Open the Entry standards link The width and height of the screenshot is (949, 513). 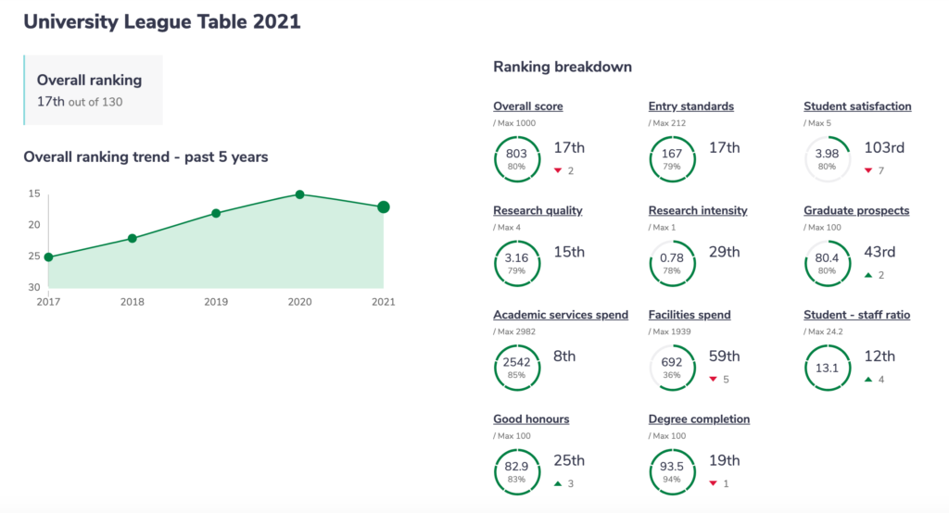690,106
